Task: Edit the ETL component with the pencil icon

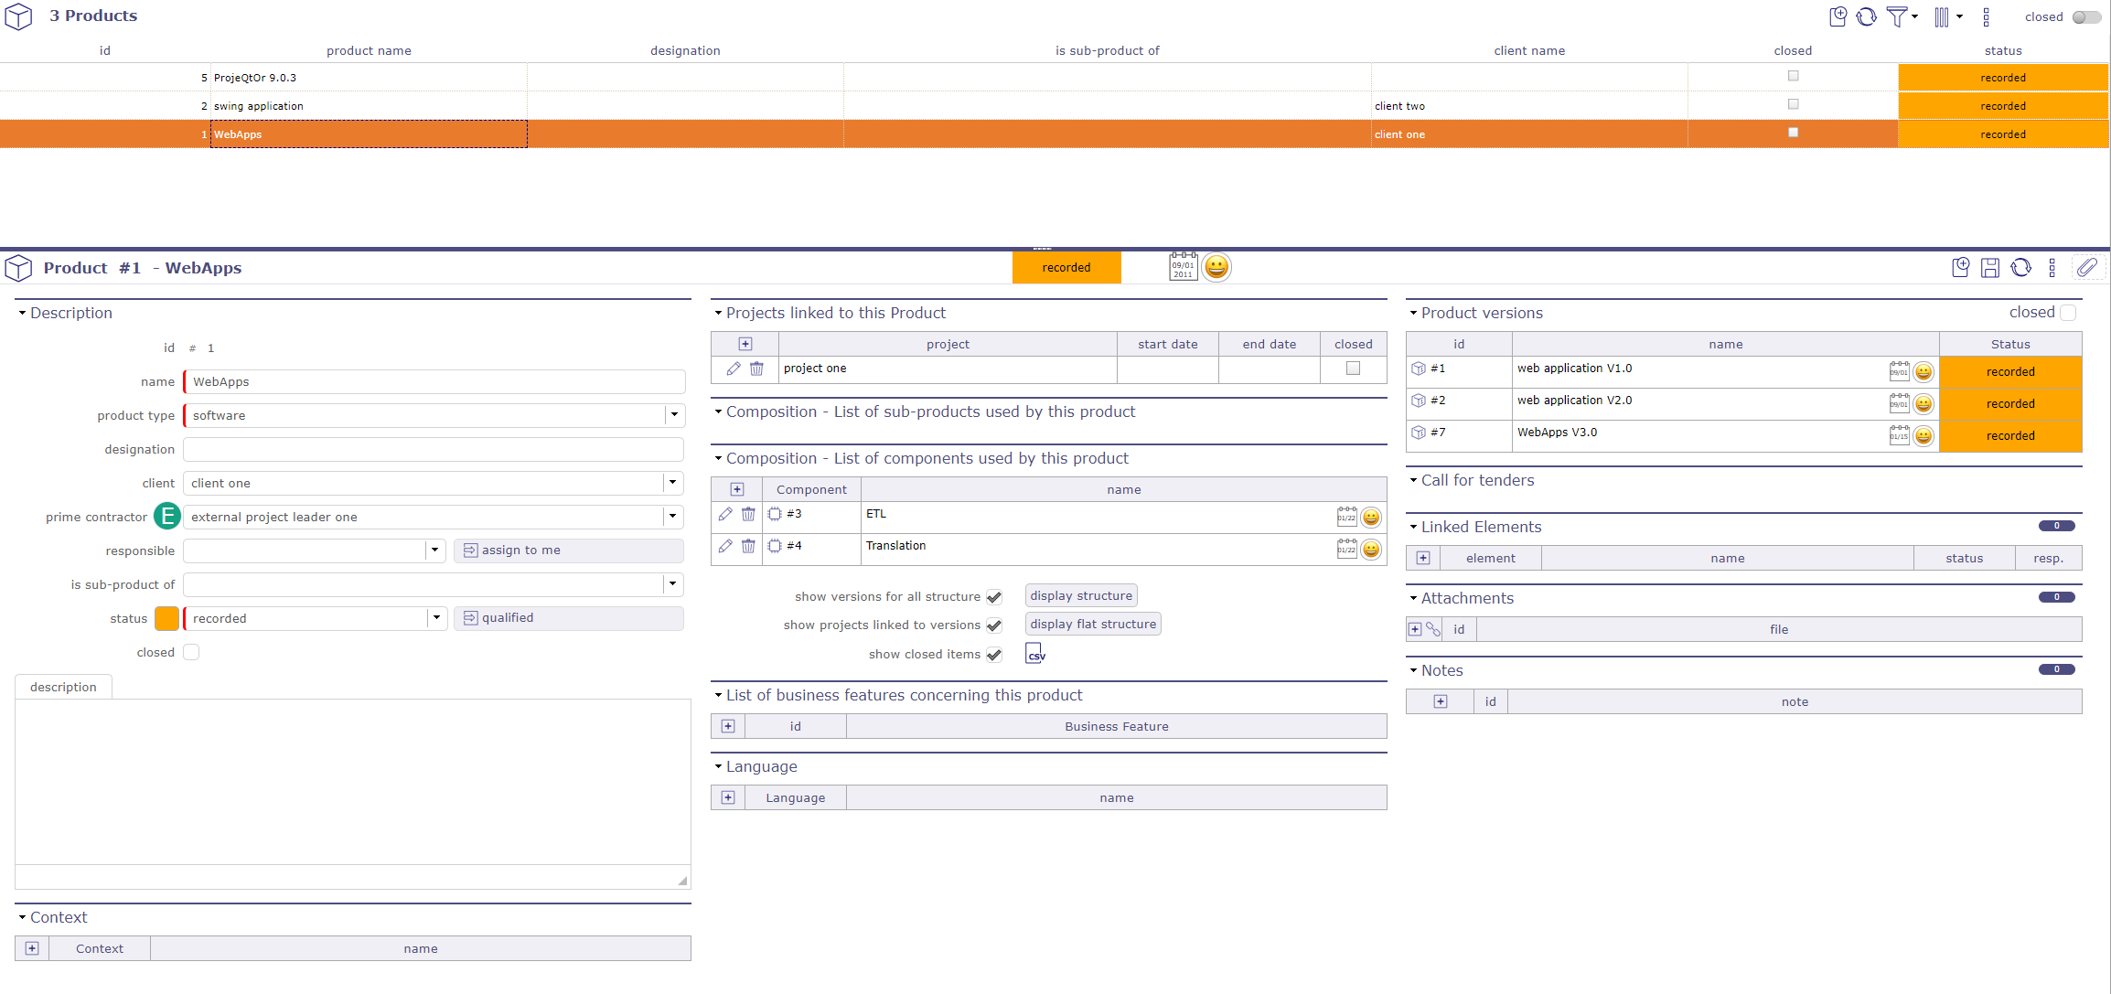Action: tap(725, 514)
